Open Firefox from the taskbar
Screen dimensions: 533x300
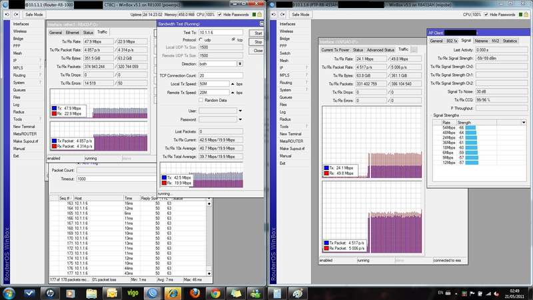tap(195, 293)
